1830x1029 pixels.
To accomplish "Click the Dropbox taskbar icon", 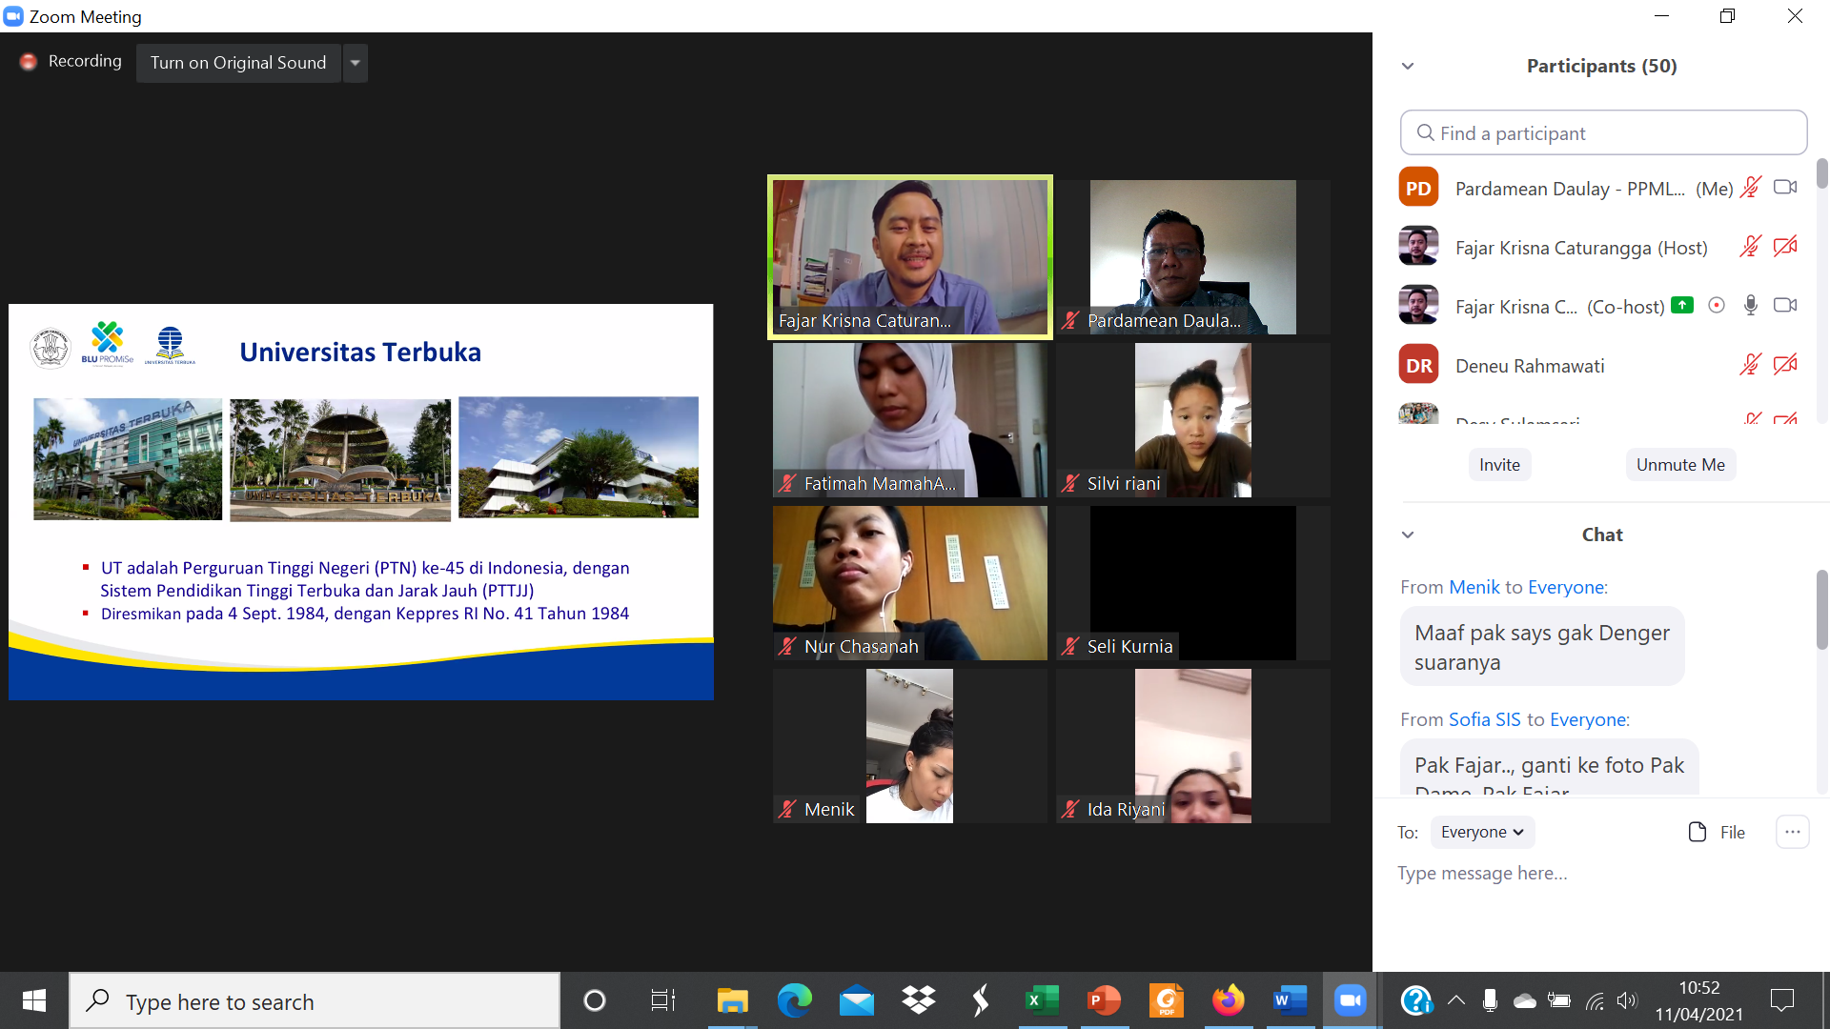I will 919,1000.
